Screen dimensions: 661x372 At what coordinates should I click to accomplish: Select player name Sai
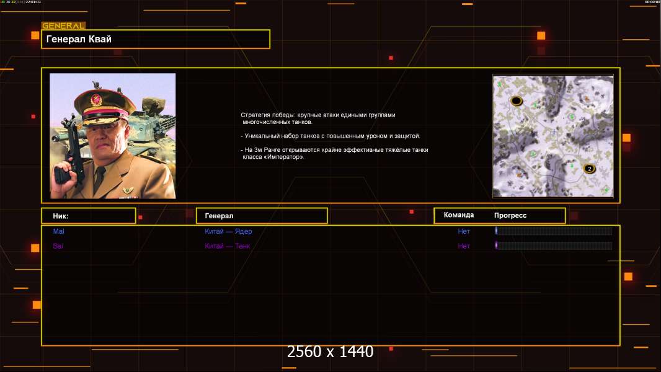click(58, 246)
